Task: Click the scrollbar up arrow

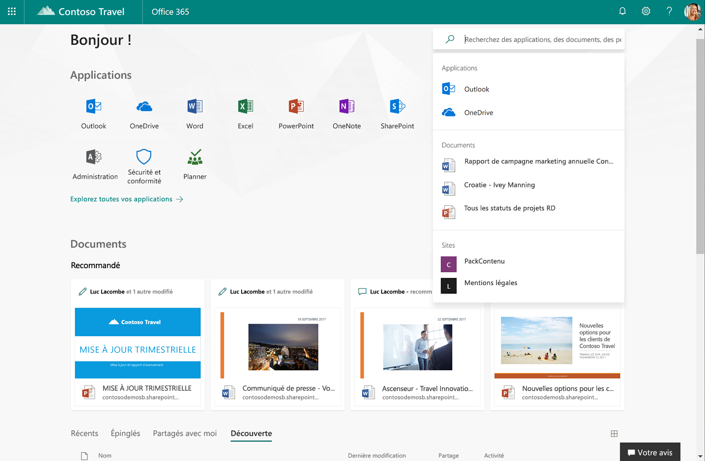Action: [700, 29]
